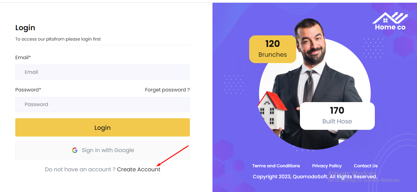The height and width of the screenshot is (192, 417).
Task: Focus the Password input field
Action: [102, 105]
